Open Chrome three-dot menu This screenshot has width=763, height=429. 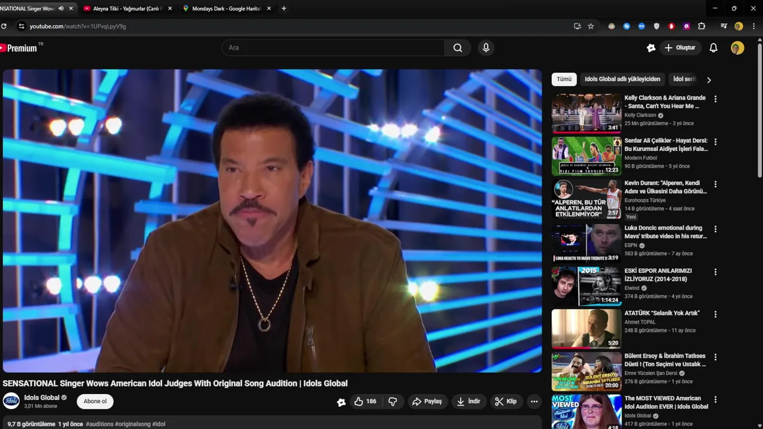(754, 26)
